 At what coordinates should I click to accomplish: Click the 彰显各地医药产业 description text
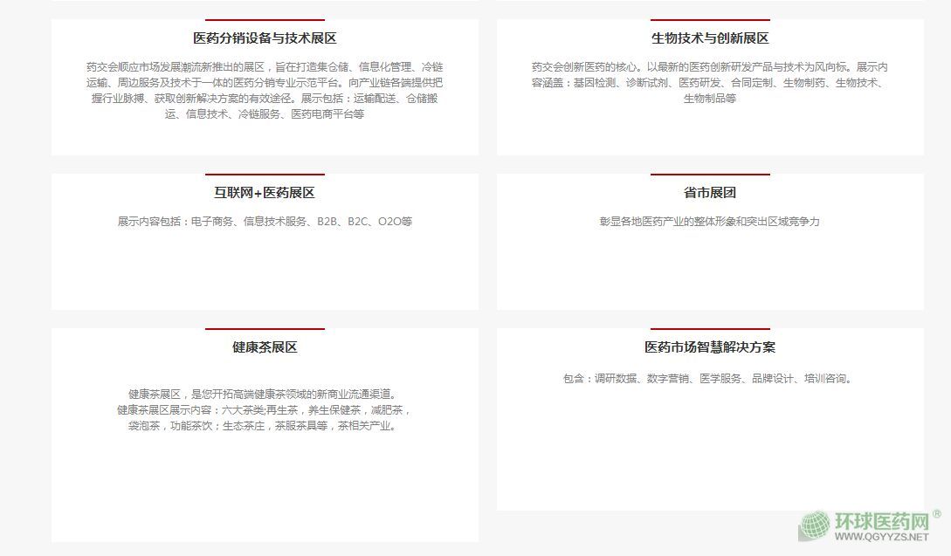click(x=710, y=222)
